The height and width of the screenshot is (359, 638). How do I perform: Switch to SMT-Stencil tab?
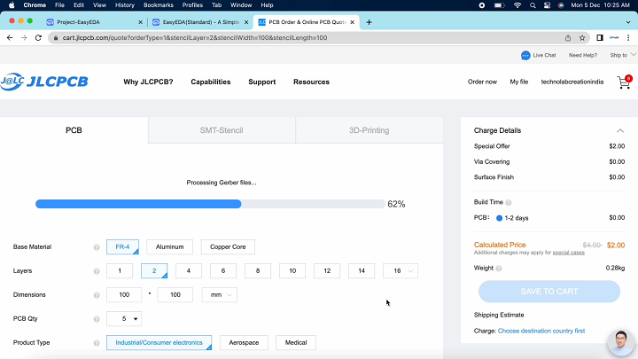point(222,130)
